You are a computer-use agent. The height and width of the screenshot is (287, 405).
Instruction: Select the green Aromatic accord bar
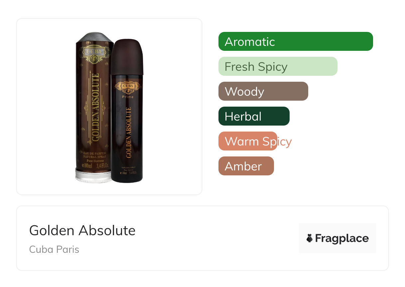(x=296, y=42)
